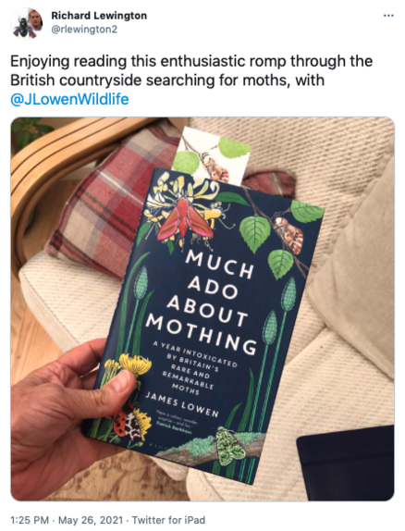Click the dark navy object at photo corner
The width and height of the screenshot is (405, 531).
coord(346,463)
